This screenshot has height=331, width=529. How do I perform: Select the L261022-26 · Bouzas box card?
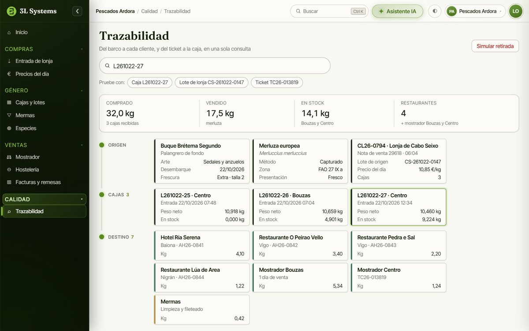300,207
